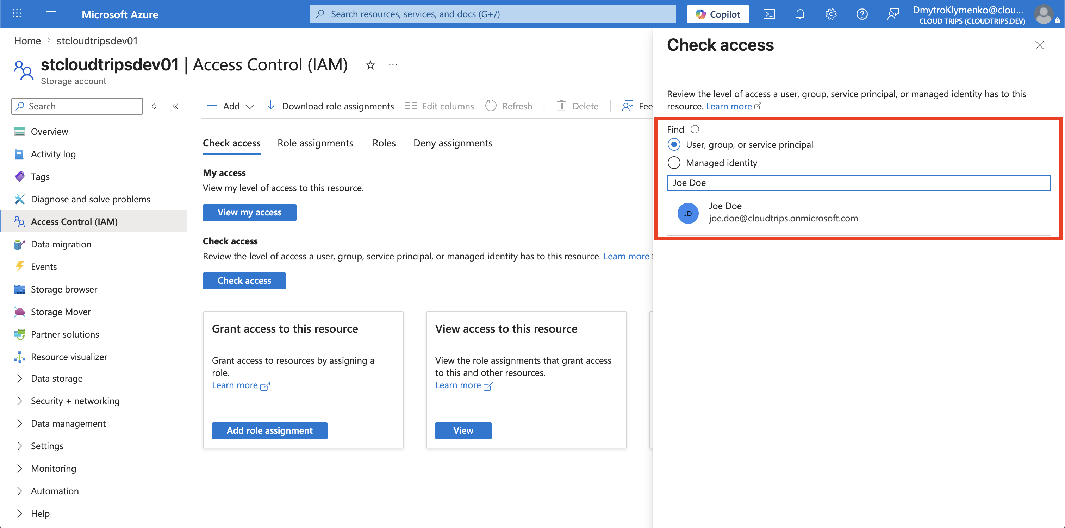The image size is (1065, 528).
Task: Launch Cloud Shell from the top bar
Action: tap(769, 14)
